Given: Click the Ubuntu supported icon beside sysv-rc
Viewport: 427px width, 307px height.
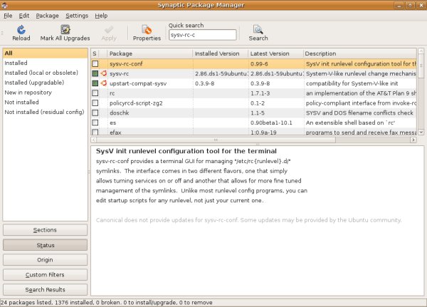Looking at the screenshot, I should 103,73.
